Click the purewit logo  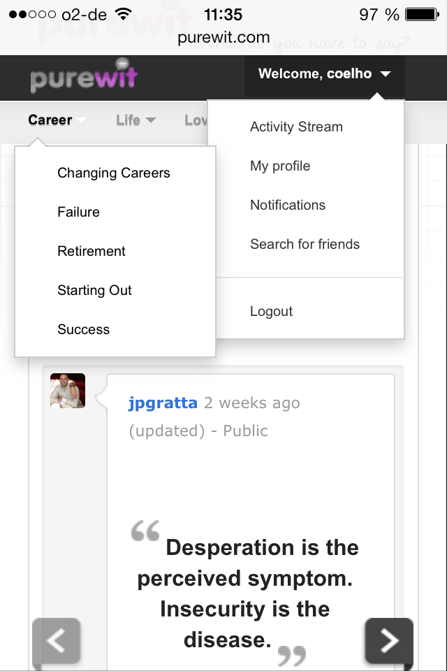[x=84, y=77]
